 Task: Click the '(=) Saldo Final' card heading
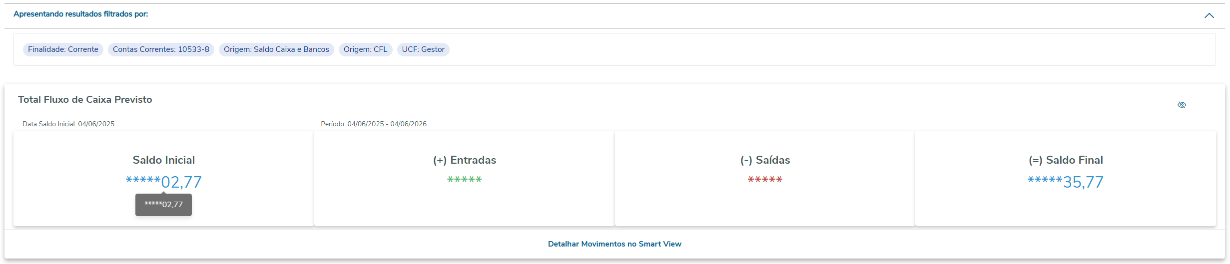pyautogui.click(x=1066, y=160)
